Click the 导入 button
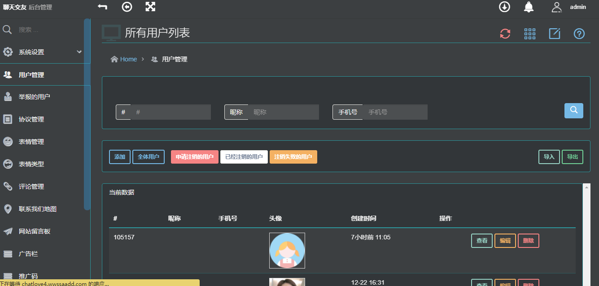The height and width of the screenshot is (286, 599). [x=549, y=157]
